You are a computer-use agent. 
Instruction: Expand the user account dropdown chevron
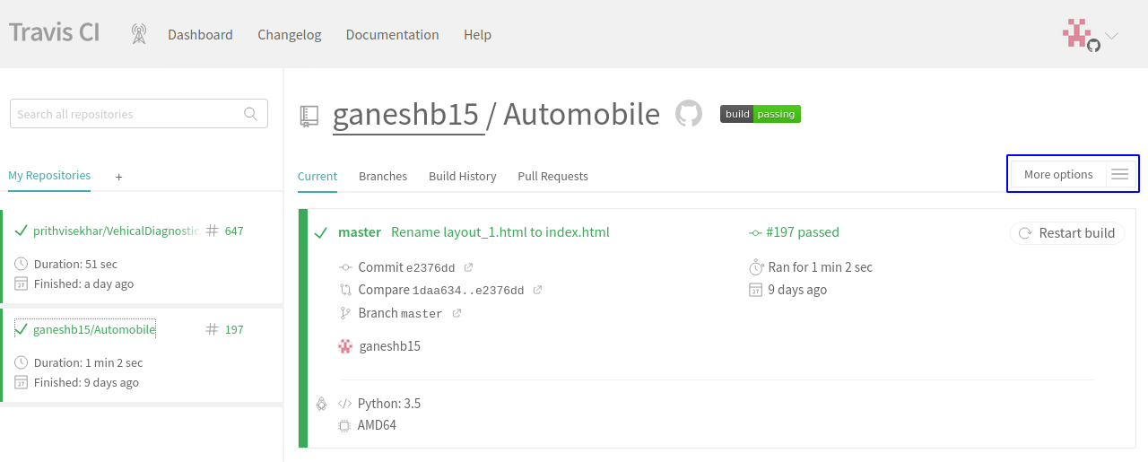click(x=1112, y=36)
